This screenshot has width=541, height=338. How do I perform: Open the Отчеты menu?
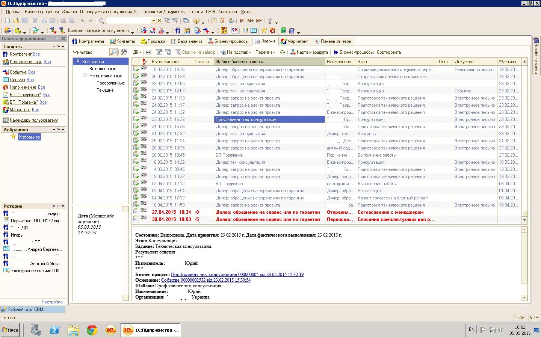pos(196,12)
